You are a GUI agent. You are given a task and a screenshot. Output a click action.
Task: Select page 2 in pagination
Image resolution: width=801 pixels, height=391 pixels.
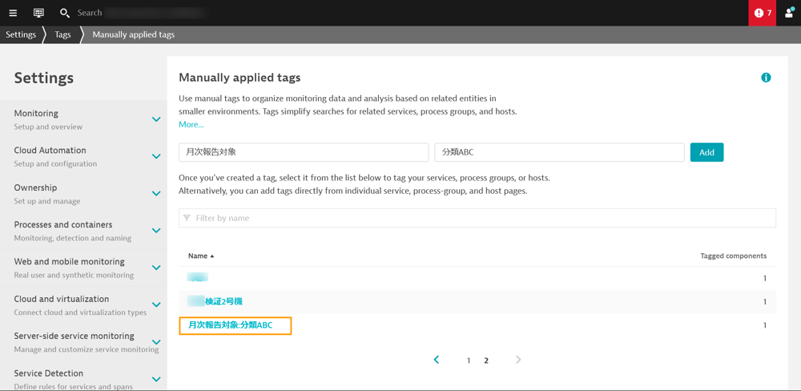[x=486, y=361]
